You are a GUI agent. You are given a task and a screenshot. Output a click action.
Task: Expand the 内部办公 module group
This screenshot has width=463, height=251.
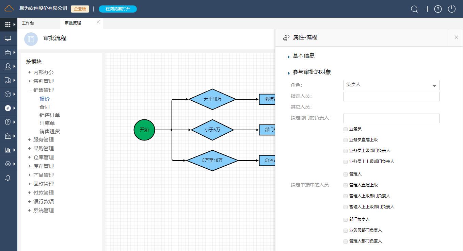click(x=29, y=72)
